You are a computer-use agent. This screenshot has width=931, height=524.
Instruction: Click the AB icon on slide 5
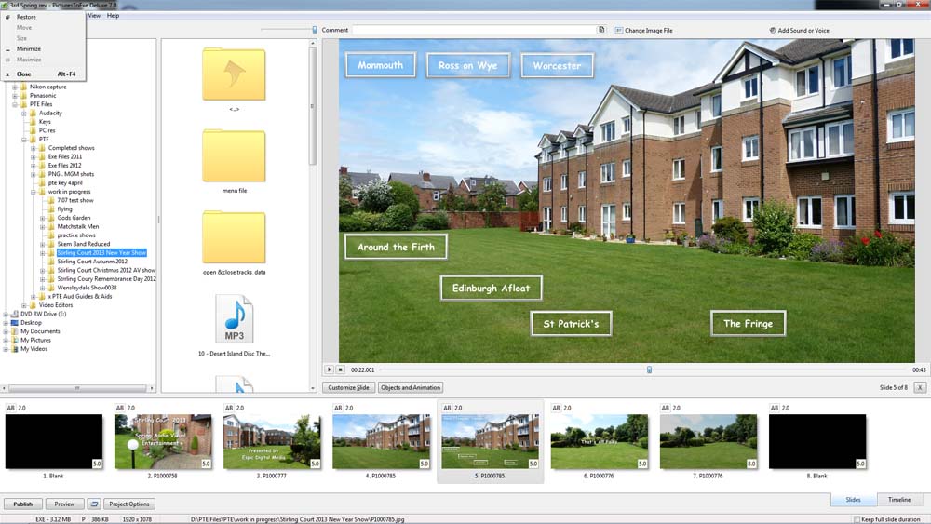(447, 408)
